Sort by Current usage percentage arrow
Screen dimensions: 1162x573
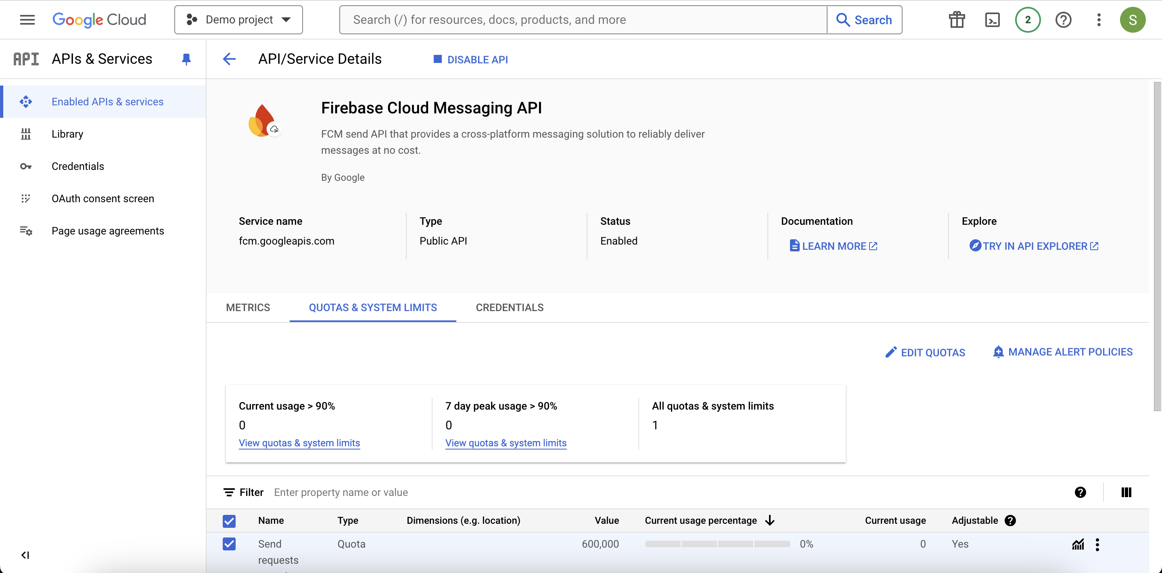click(x=769, y=521)
